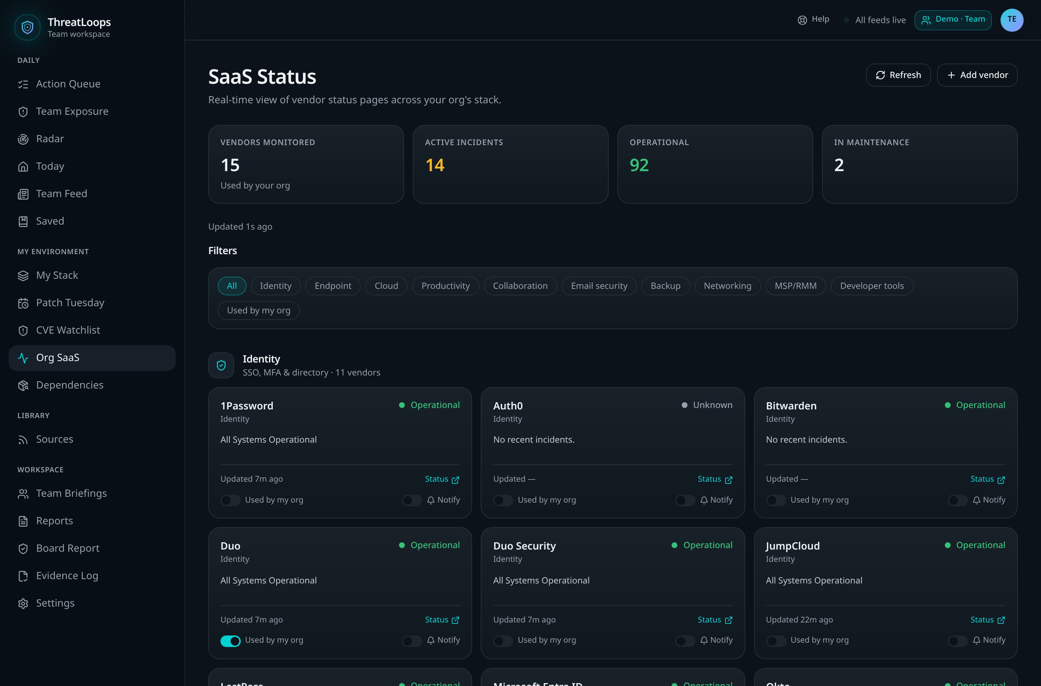This screenshot has width=1041, height=686.
Task: Click the Notify bell icon on Bitwarden card
Action: pos(977,500)
